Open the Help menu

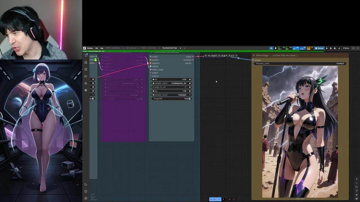(102, 48)
